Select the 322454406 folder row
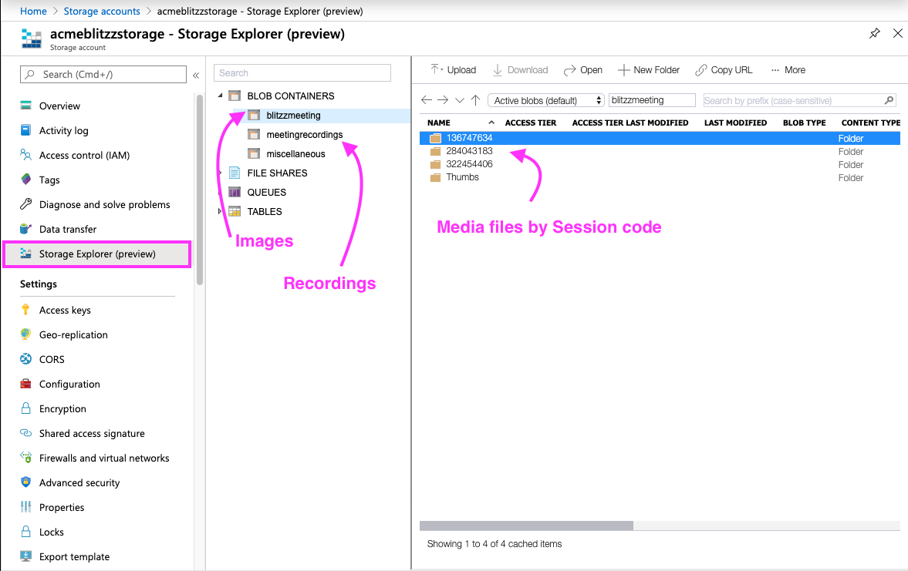 tap(660, 164)
